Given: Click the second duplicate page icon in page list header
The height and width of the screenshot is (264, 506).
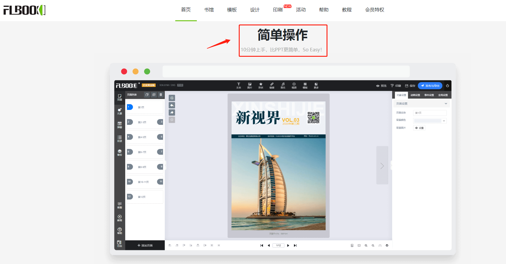Looking at the screenshot, I should tap(154, 95).
